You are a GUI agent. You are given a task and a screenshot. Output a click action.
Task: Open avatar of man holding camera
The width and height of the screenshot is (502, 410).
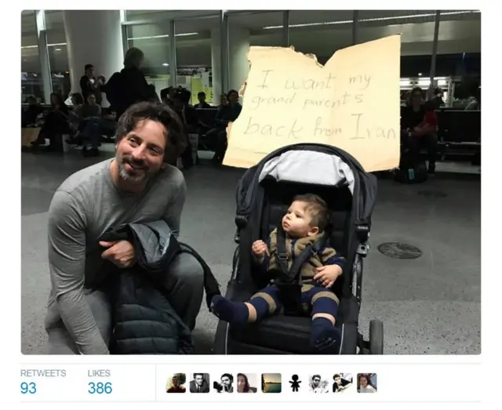[223, 383]
